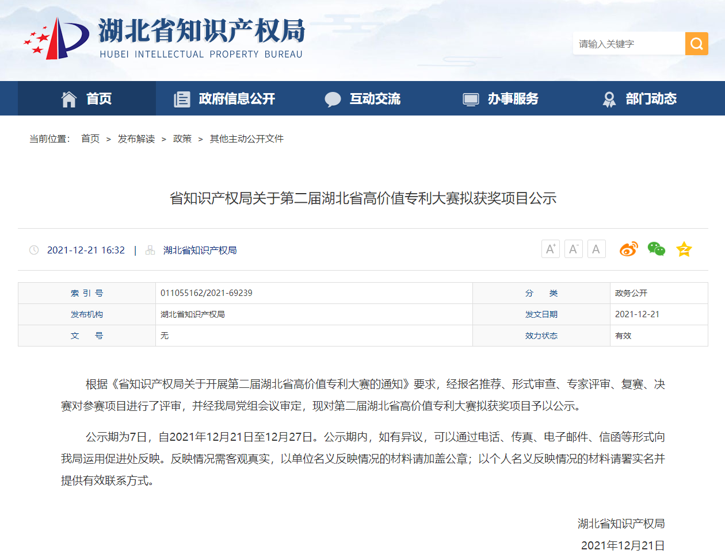The width and height of the screenshot is (725, 558).
Task: Open the 互动交流 navigation menu
Action: 363,99
